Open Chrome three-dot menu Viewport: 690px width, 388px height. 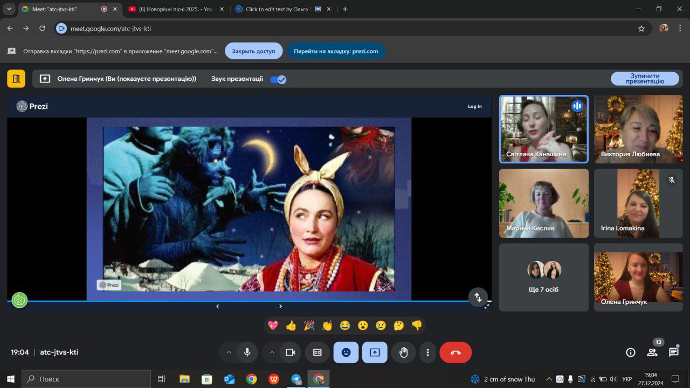(x=680, y=29)
